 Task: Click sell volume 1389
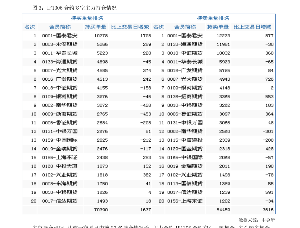(x=225, y=184)
